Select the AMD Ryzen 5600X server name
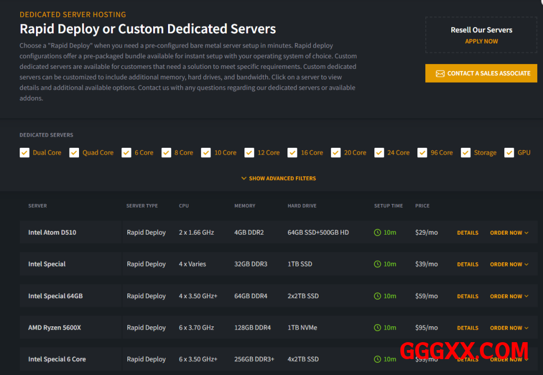 55,328
